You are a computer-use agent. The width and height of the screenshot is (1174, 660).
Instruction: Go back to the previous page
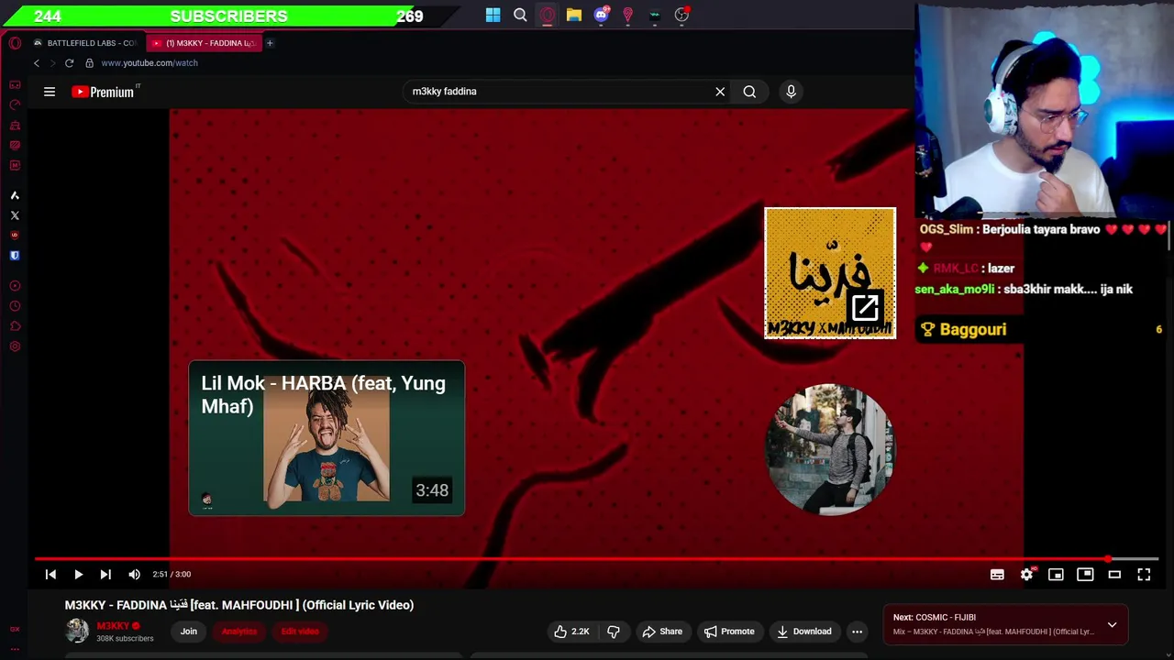tap(37, 63)
